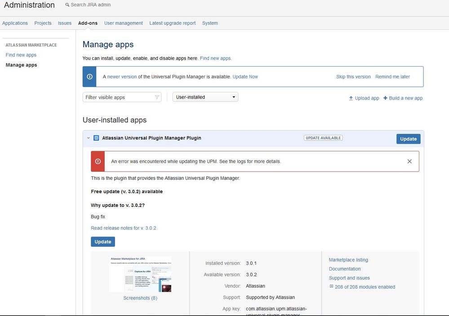Open the Latest upgrade report tab
This screenshot has width=449, height=316.
coord(173,23)
